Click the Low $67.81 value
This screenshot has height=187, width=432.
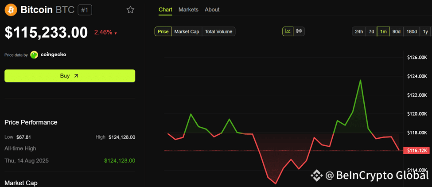[23, 137]
